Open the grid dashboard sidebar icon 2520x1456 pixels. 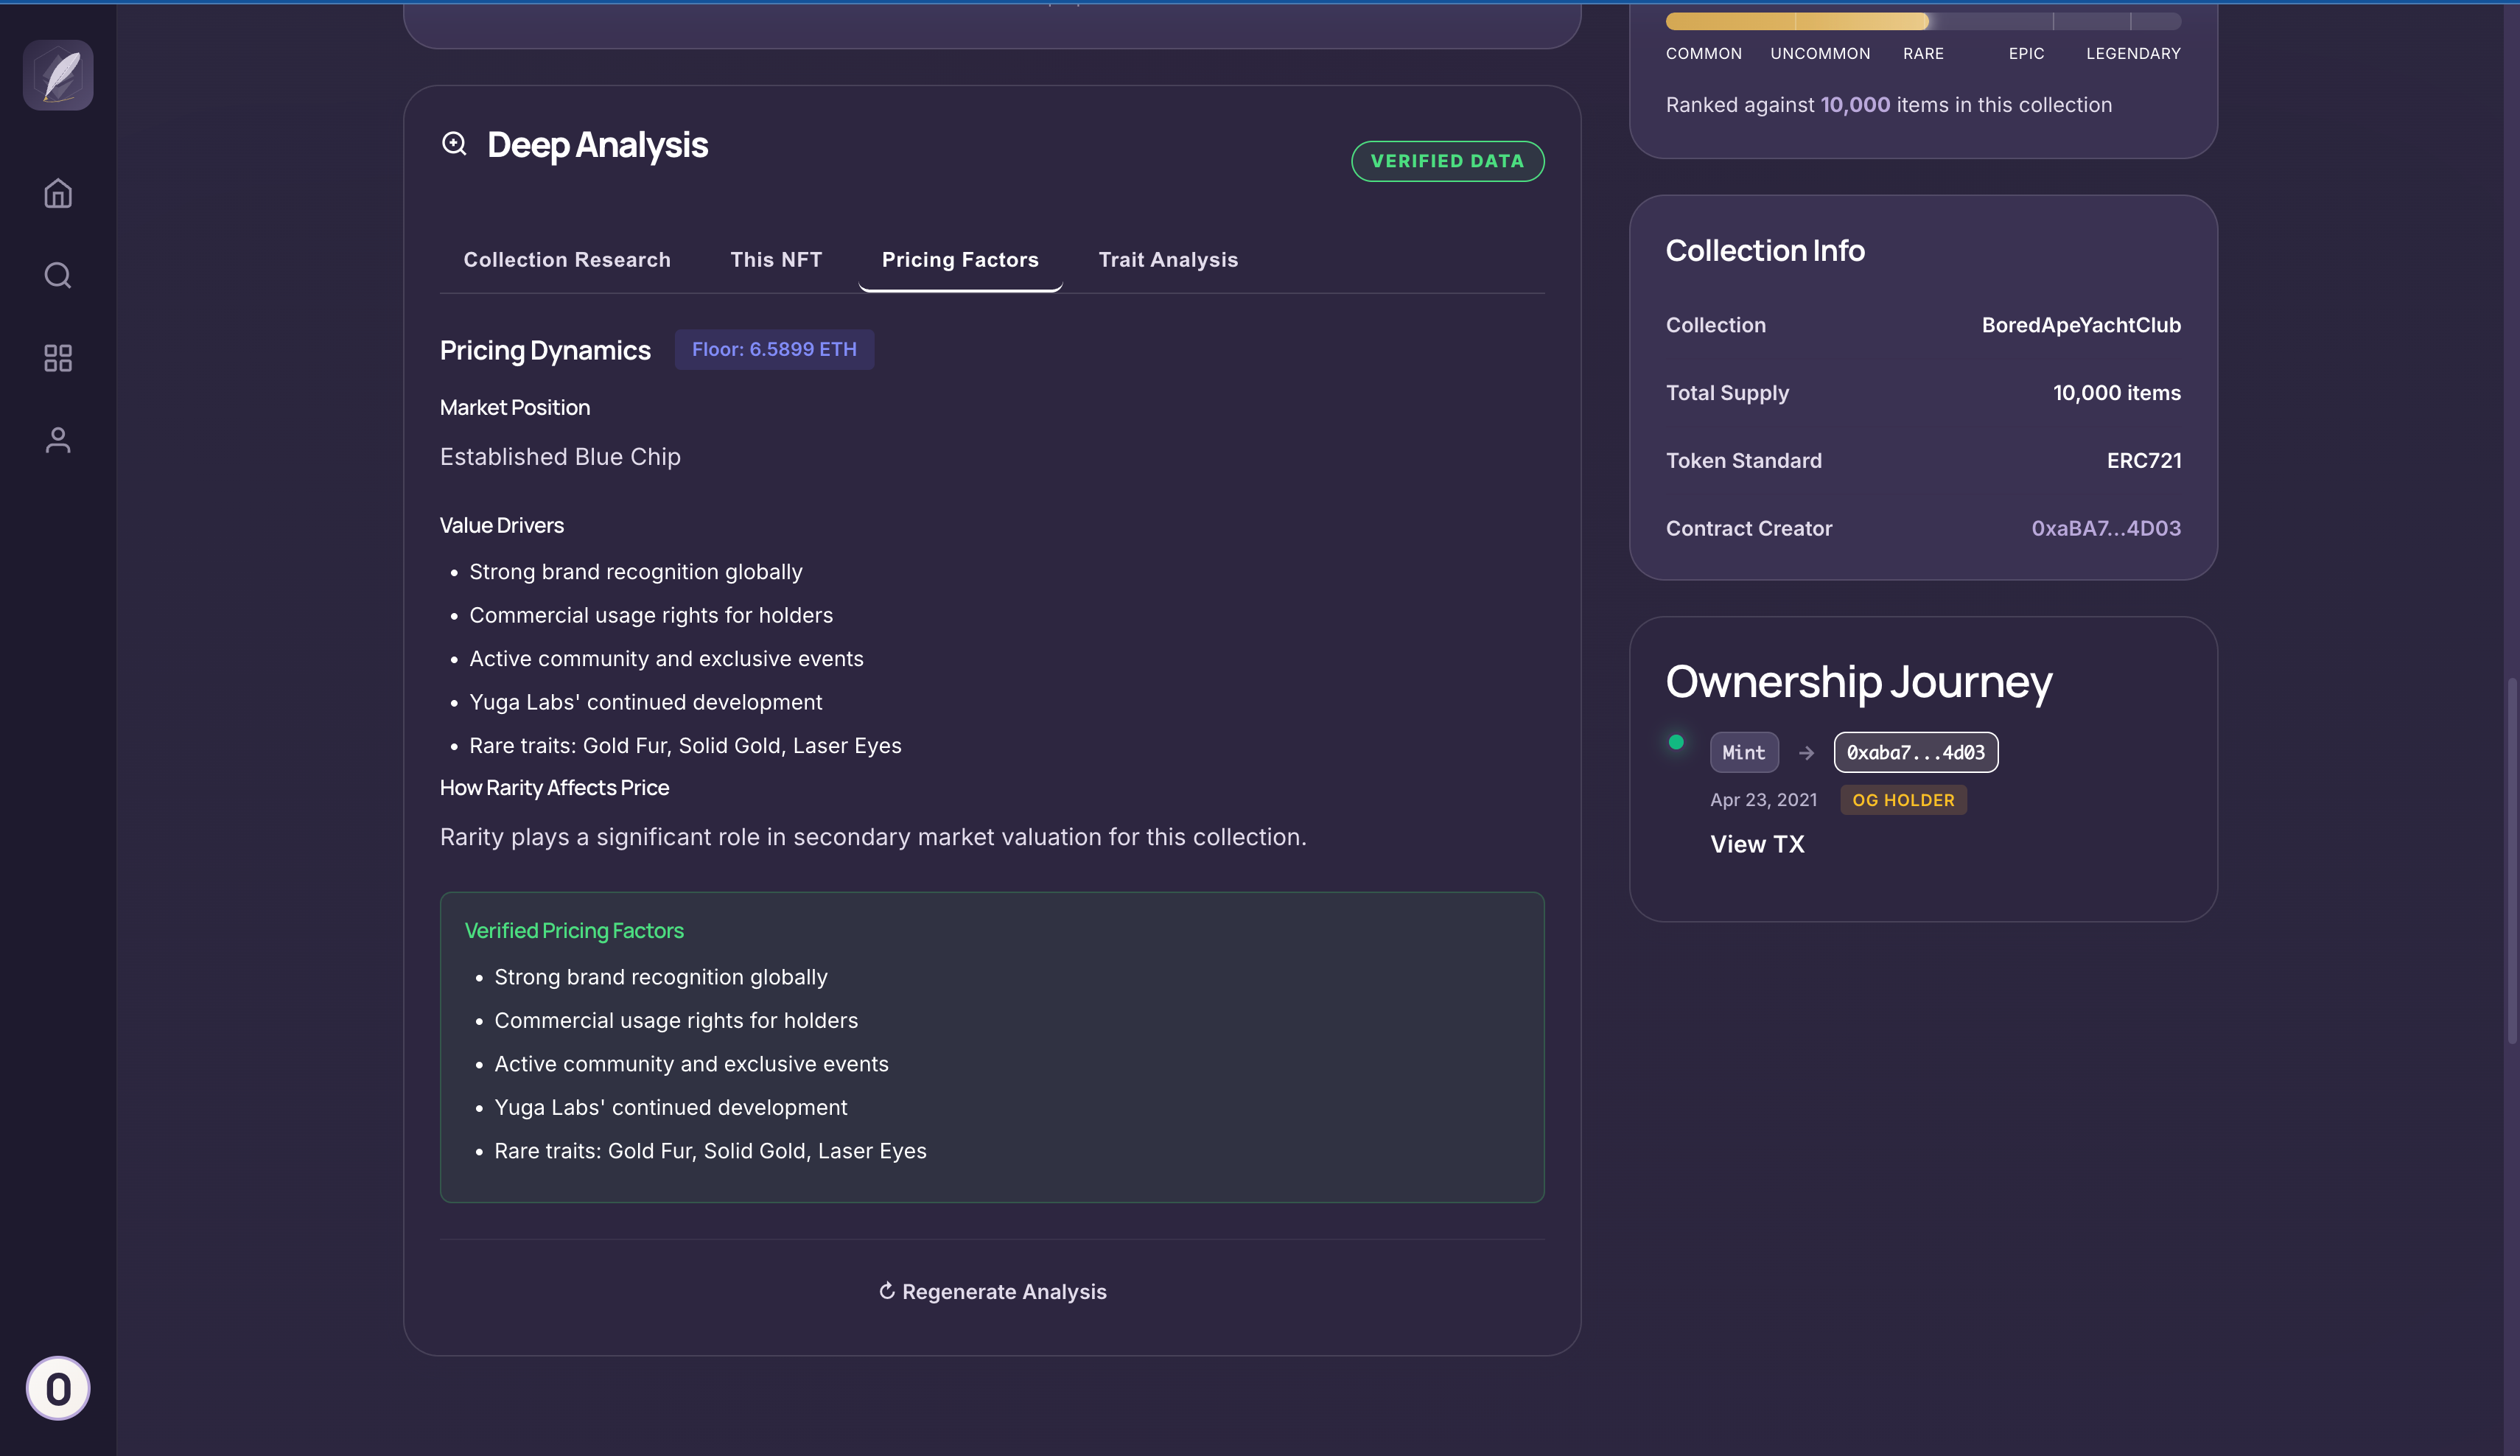[58, 358]
